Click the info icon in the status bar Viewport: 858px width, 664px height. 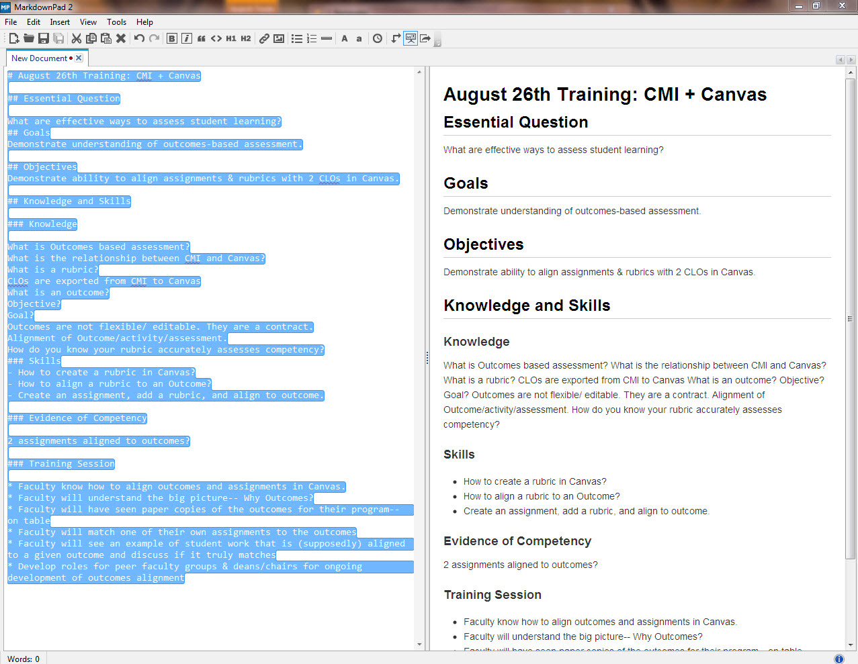coord(839,659)
